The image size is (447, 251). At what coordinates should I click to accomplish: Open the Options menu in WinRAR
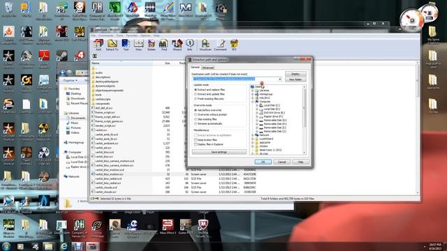pos(145,36)
